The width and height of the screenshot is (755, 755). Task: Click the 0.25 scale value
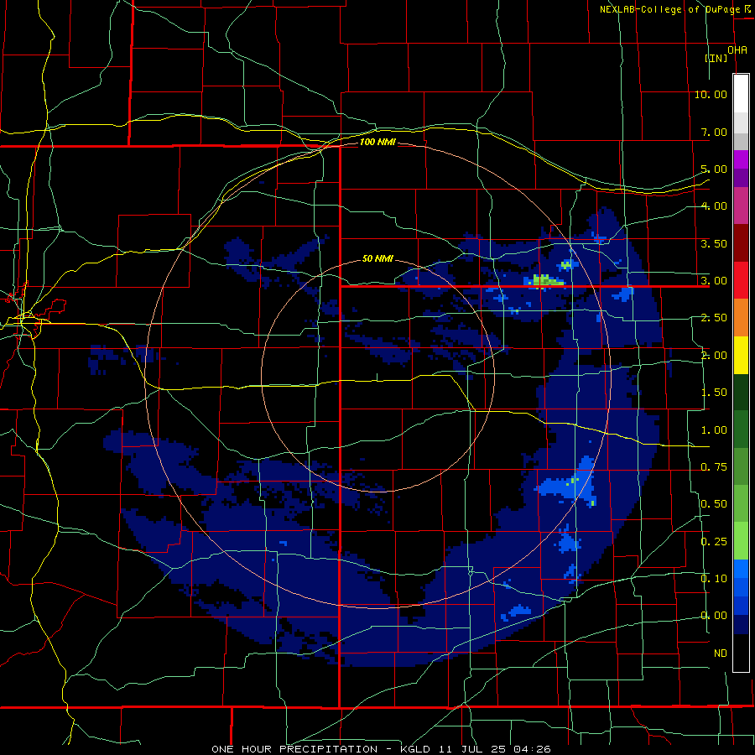[x=714, y=542]
